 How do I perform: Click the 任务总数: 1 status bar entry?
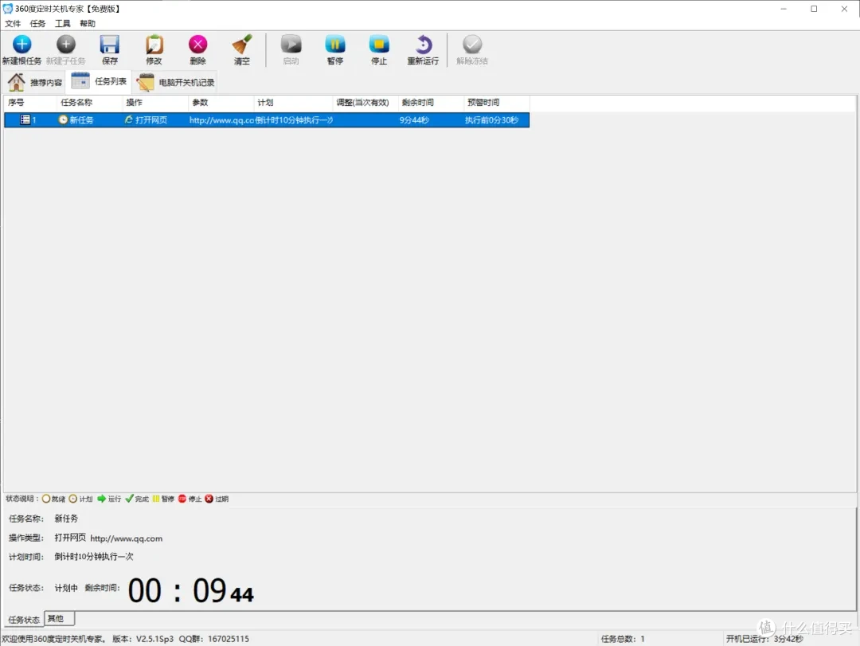(x=623, y=639)
